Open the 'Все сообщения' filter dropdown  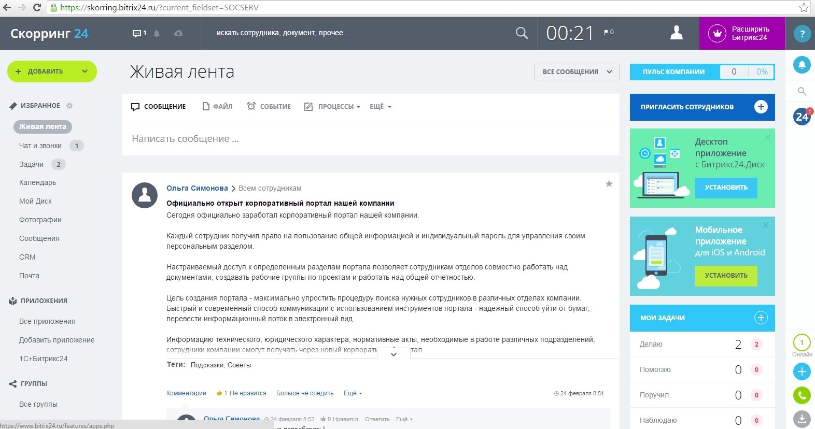pyautogui.click(x=577, y=72)
